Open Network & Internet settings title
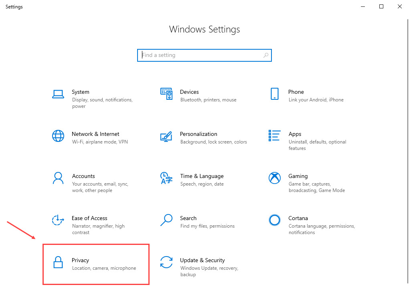Screen dimensions: 409x291 pyautogui.click(x=95, y=134)
